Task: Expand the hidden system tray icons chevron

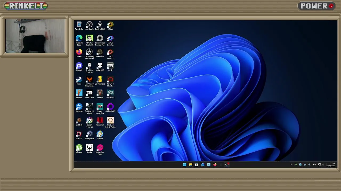Action: click(x=291, y=165)
